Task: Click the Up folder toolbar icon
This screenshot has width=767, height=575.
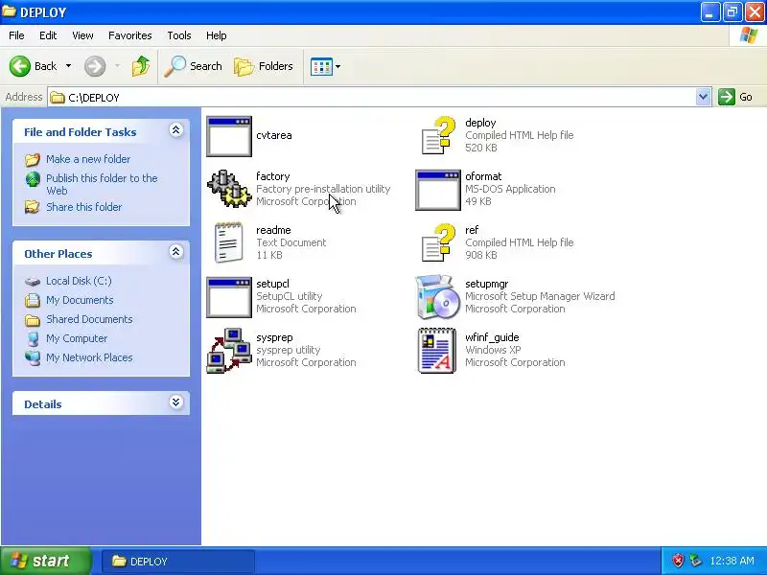Action: pyautogui.click(x=141, y=66)
